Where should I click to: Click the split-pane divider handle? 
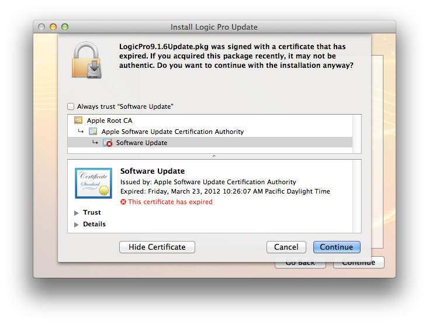(x=214, y=156)
